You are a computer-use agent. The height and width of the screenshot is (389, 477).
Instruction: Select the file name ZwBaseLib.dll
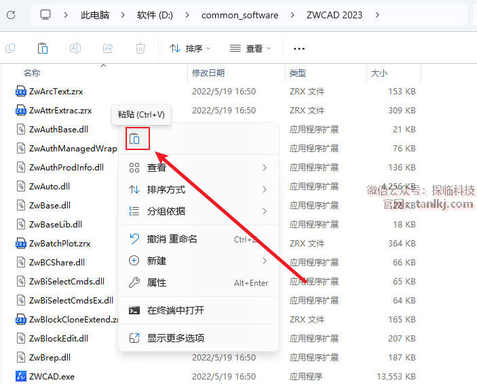click(x=56, y=225)
